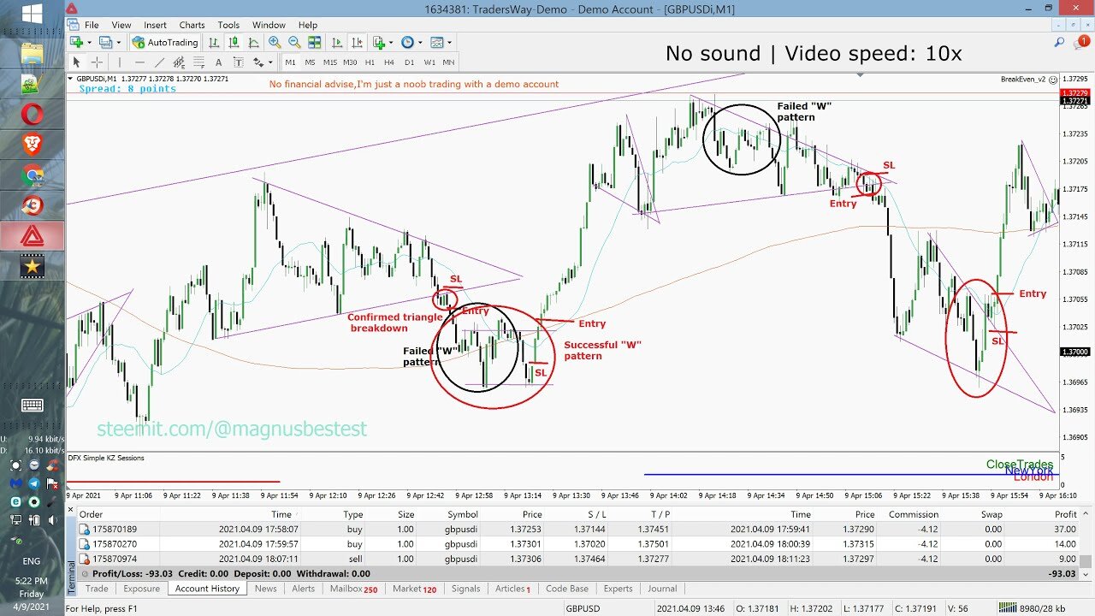
Task: Open the Tools menu
Action: 228,25
